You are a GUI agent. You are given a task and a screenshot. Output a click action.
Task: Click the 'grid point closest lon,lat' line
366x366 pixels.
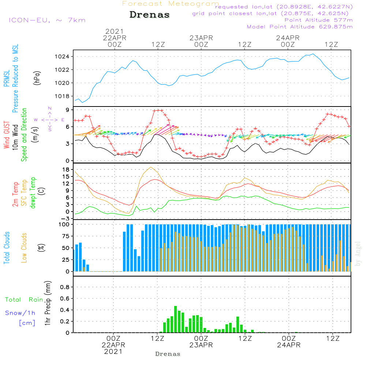270,14
